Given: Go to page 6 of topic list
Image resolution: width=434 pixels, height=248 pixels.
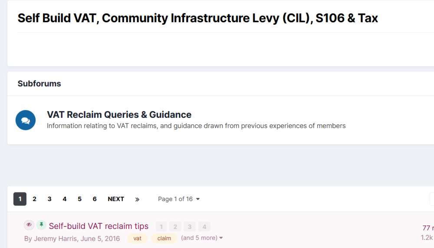Looking at the screenshot, I should point(94,199).
